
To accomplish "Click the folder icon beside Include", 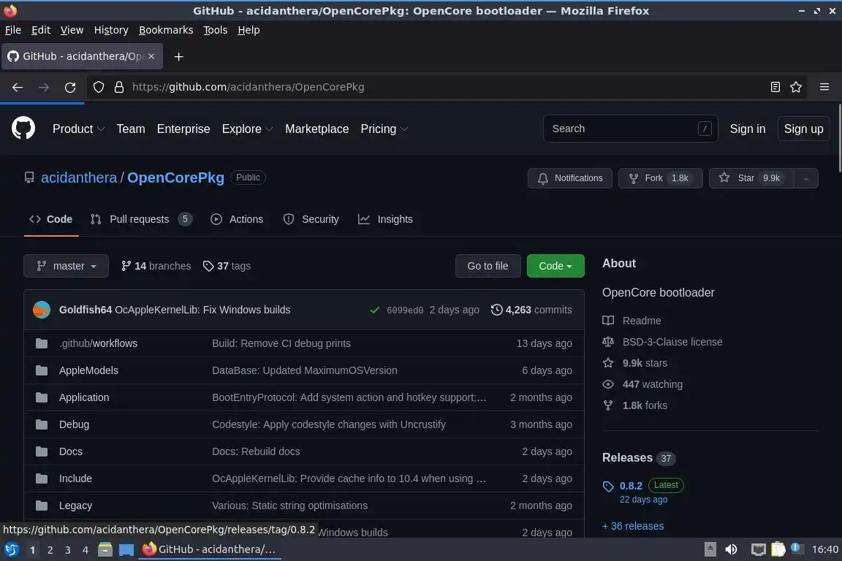I will [42, 478].
